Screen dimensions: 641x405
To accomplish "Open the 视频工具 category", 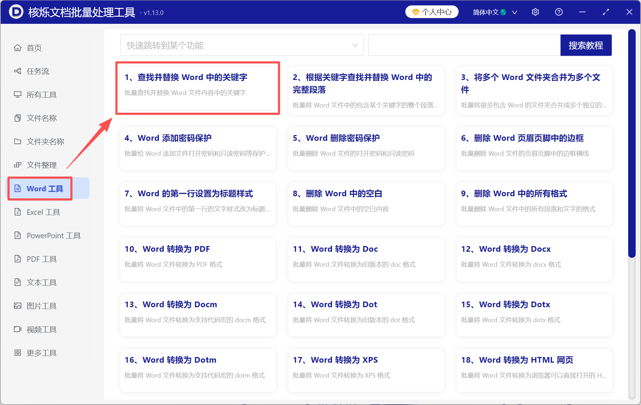I will coord(41,329).
